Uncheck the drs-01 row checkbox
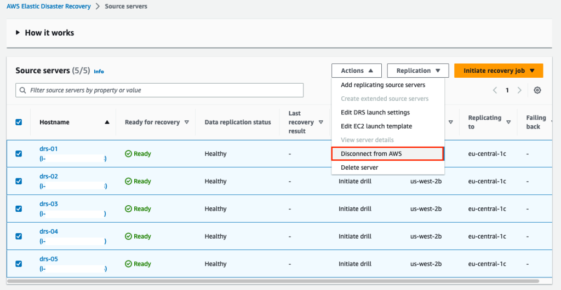Viewport: 561px width, 290px height. (19, 154)
